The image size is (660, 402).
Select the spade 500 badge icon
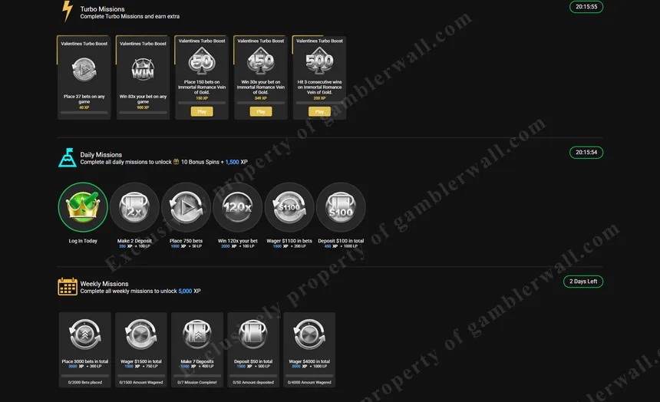(319, 62)
